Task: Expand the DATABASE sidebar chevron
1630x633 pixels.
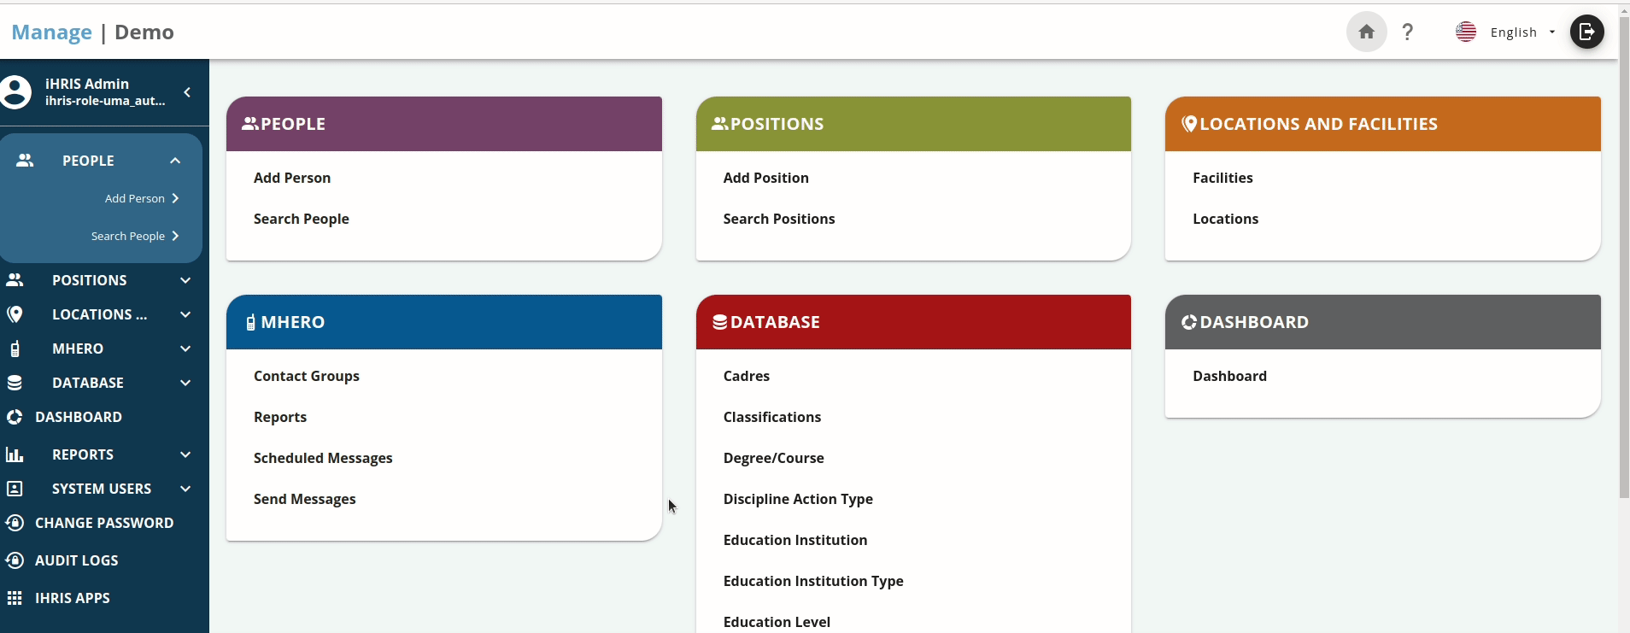Action: (x=185, y=383)
